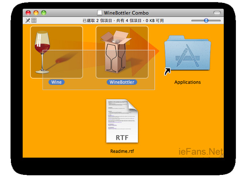Click the disk image proxy icon in the title bar
The height and width of the screenshot is (177, 246).
pyautogui.click(x=99, y=13)
